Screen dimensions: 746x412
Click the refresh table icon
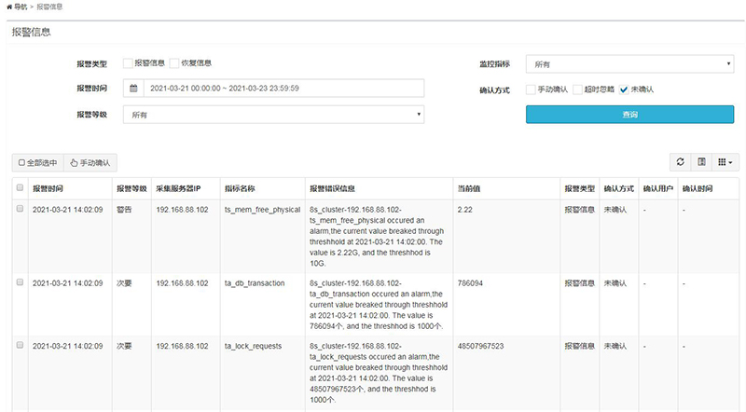coord(681,162)
